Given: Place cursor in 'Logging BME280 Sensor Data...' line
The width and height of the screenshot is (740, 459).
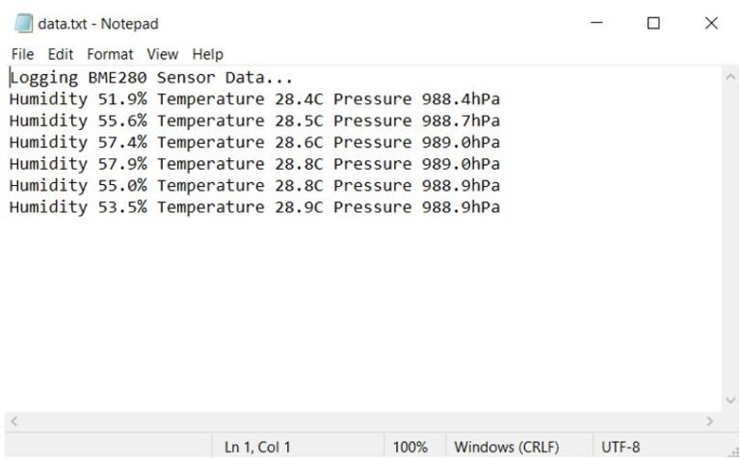Looking at the screenshot, I should click(151, 77).
